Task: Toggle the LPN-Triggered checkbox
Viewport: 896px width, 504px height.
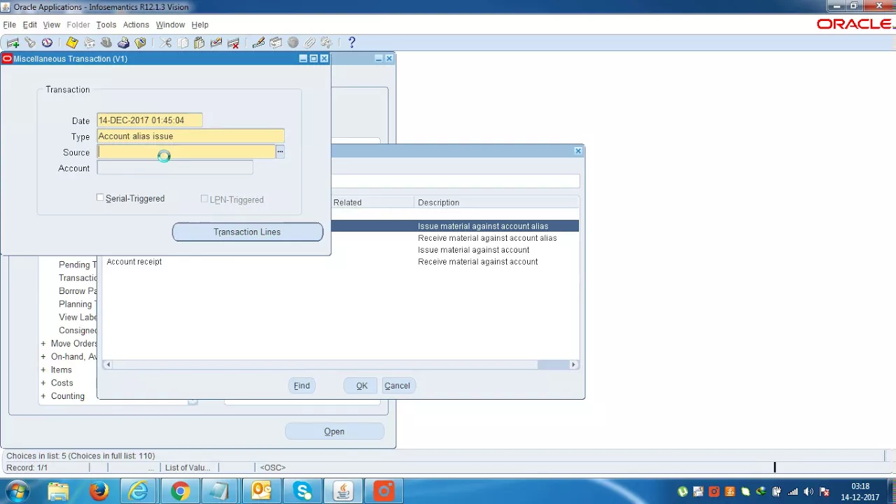Action: (x=204, y=199)
